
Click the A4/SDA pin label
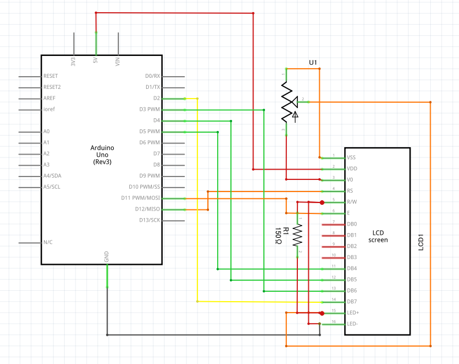pyautogui.click(x=53, y=176)
